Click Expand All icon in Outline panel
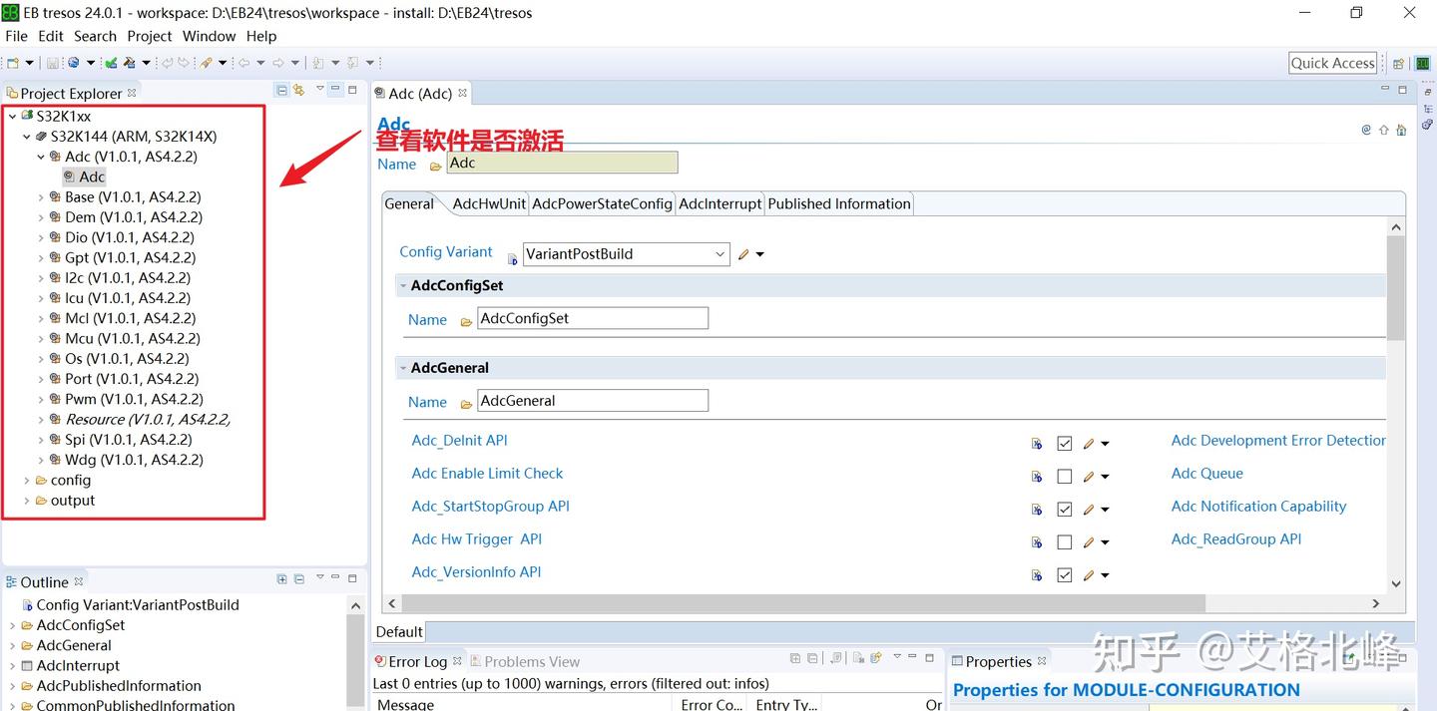The width and height of the screenshot is (1437, 711). [282, 579]
